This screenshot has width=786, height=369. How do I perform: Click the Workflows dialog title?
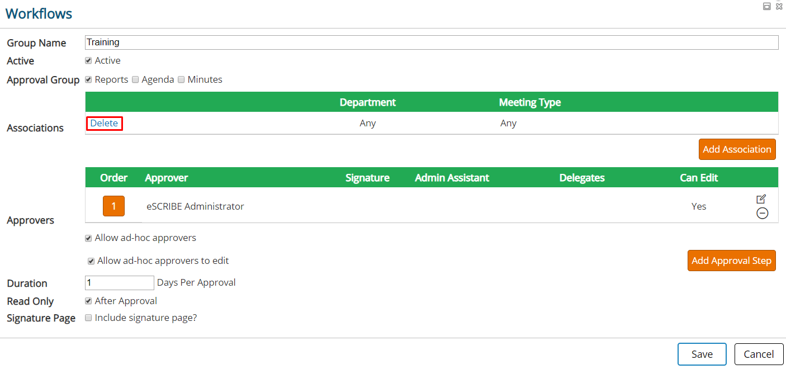click(39, 13)
